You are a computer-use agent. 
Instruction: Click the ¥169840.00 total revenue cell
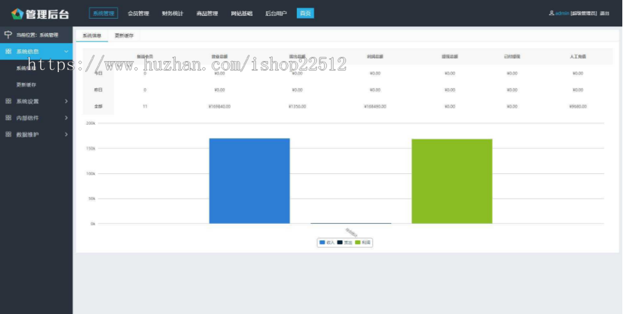click(219, 107)
